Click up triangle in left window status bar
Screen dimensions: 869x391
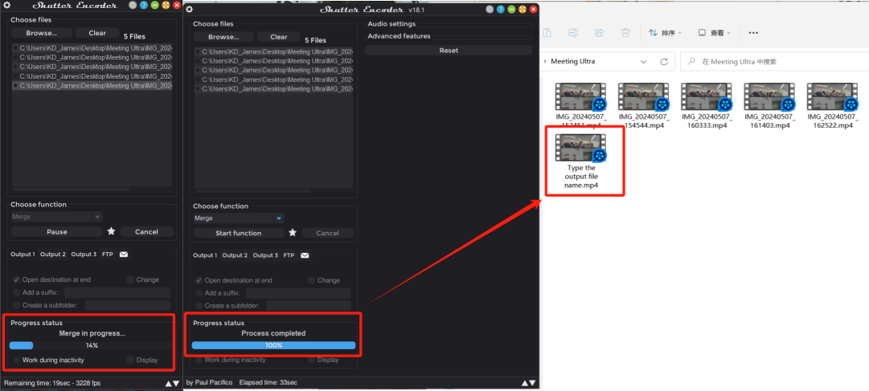click(x=168, y=383)
